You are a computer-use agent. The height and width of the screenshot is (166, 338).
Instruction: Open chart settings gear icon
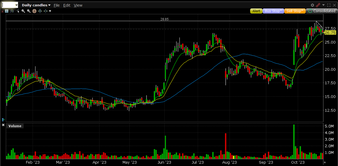tap(312, 5)
